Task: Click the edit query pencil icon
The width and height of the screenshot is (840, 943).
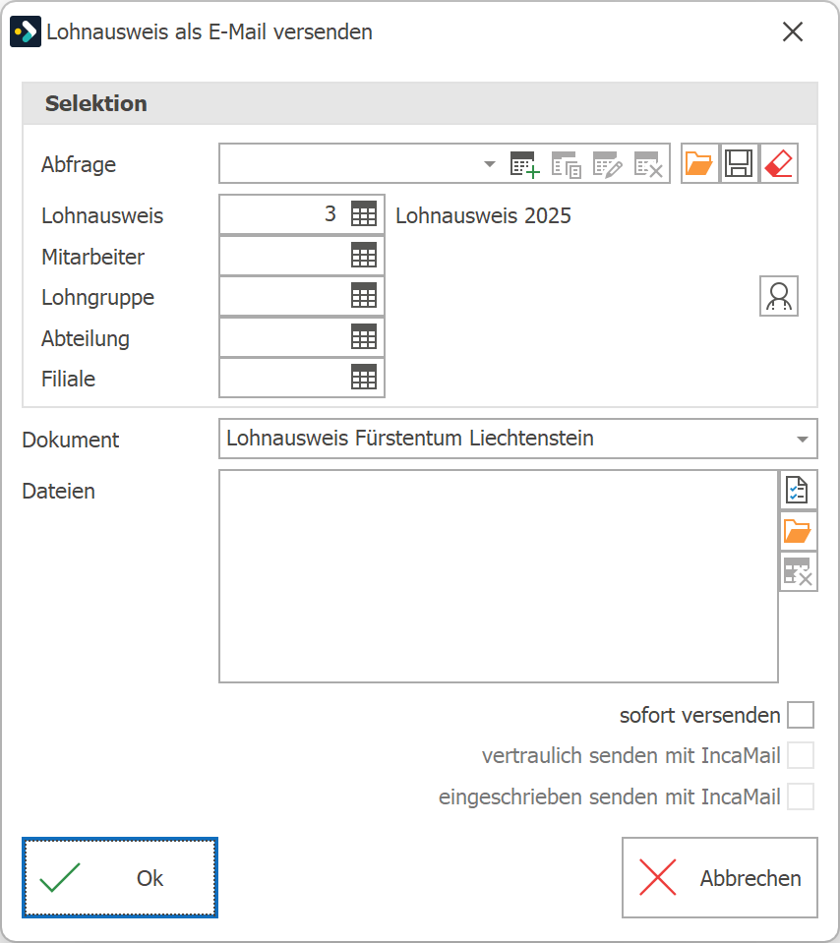Action: pyautogui.click(x=607, y=164)
